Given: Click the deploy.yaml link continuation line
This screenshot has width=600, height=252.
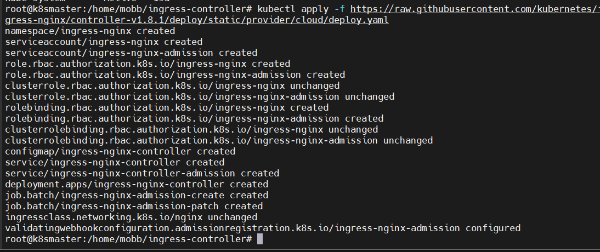Looking at the screenshot, I should [x=197, y=20].
